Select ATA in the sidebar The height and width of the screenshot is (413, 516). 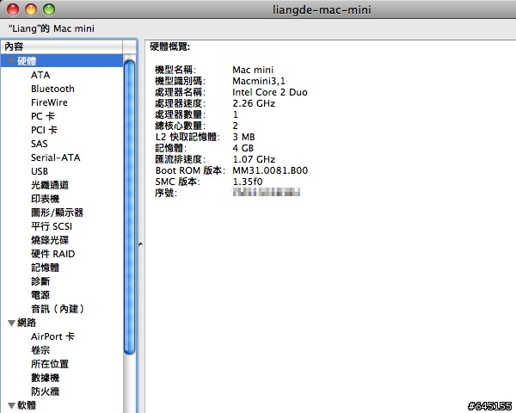(x=40, y=75)
